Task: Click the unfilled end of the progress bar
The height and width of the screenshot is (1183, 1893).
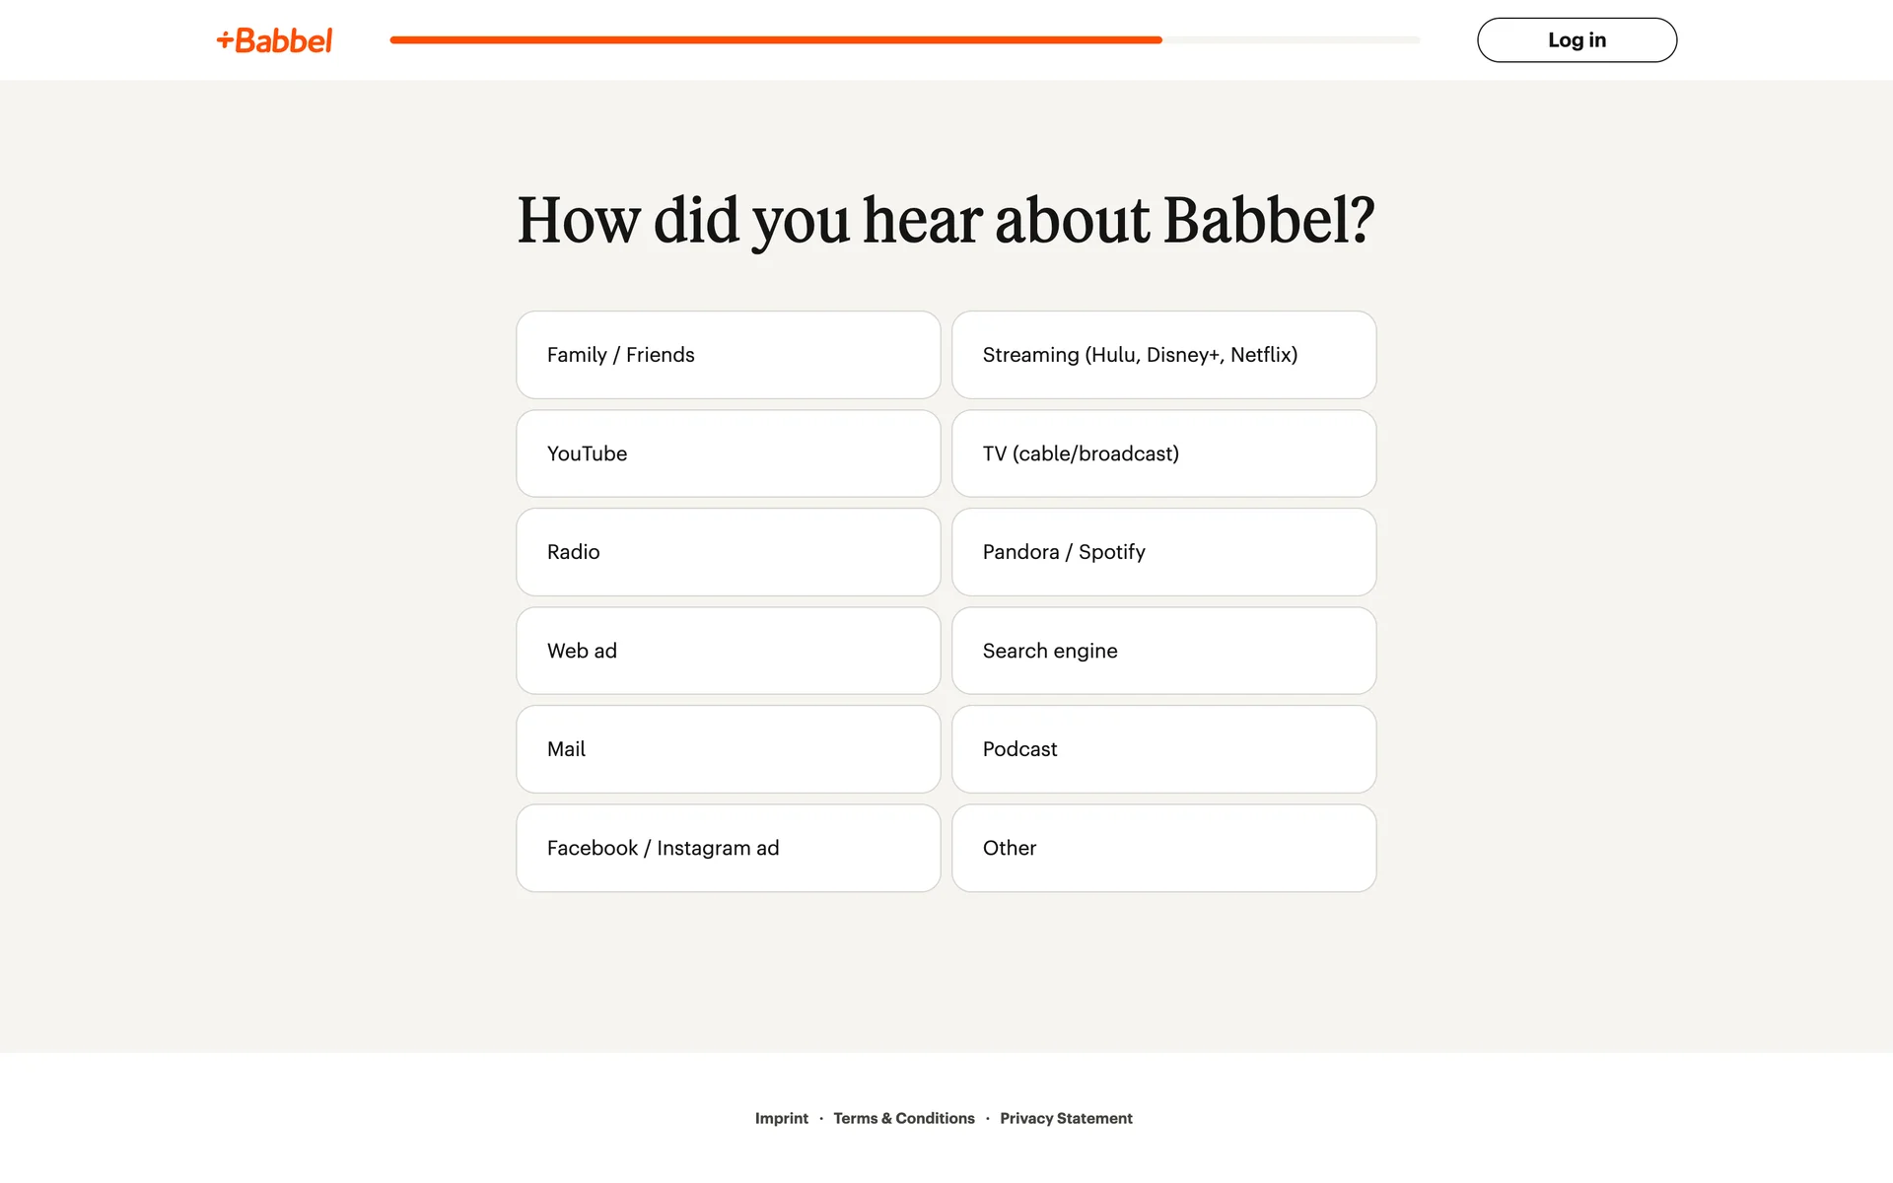Action: [1292, 40]
